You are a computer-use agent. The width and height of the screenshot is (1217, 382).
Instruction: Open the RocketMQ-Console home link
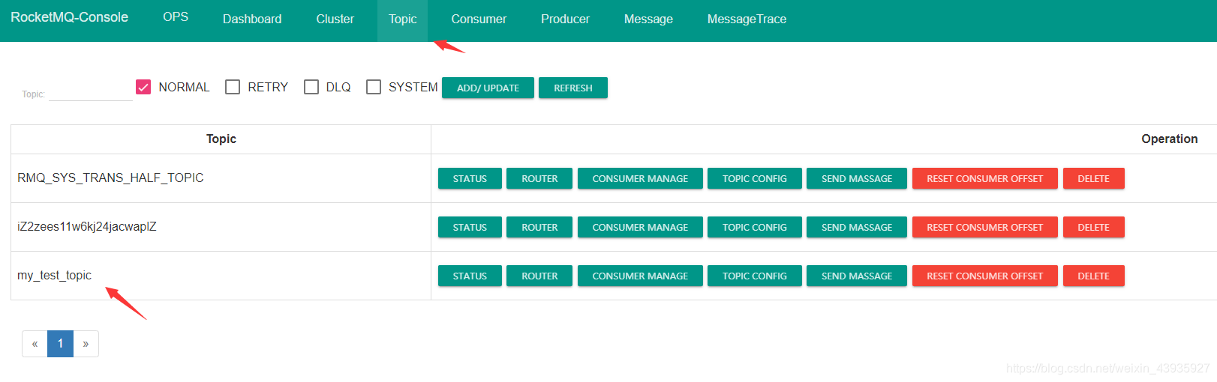[69, 17]
